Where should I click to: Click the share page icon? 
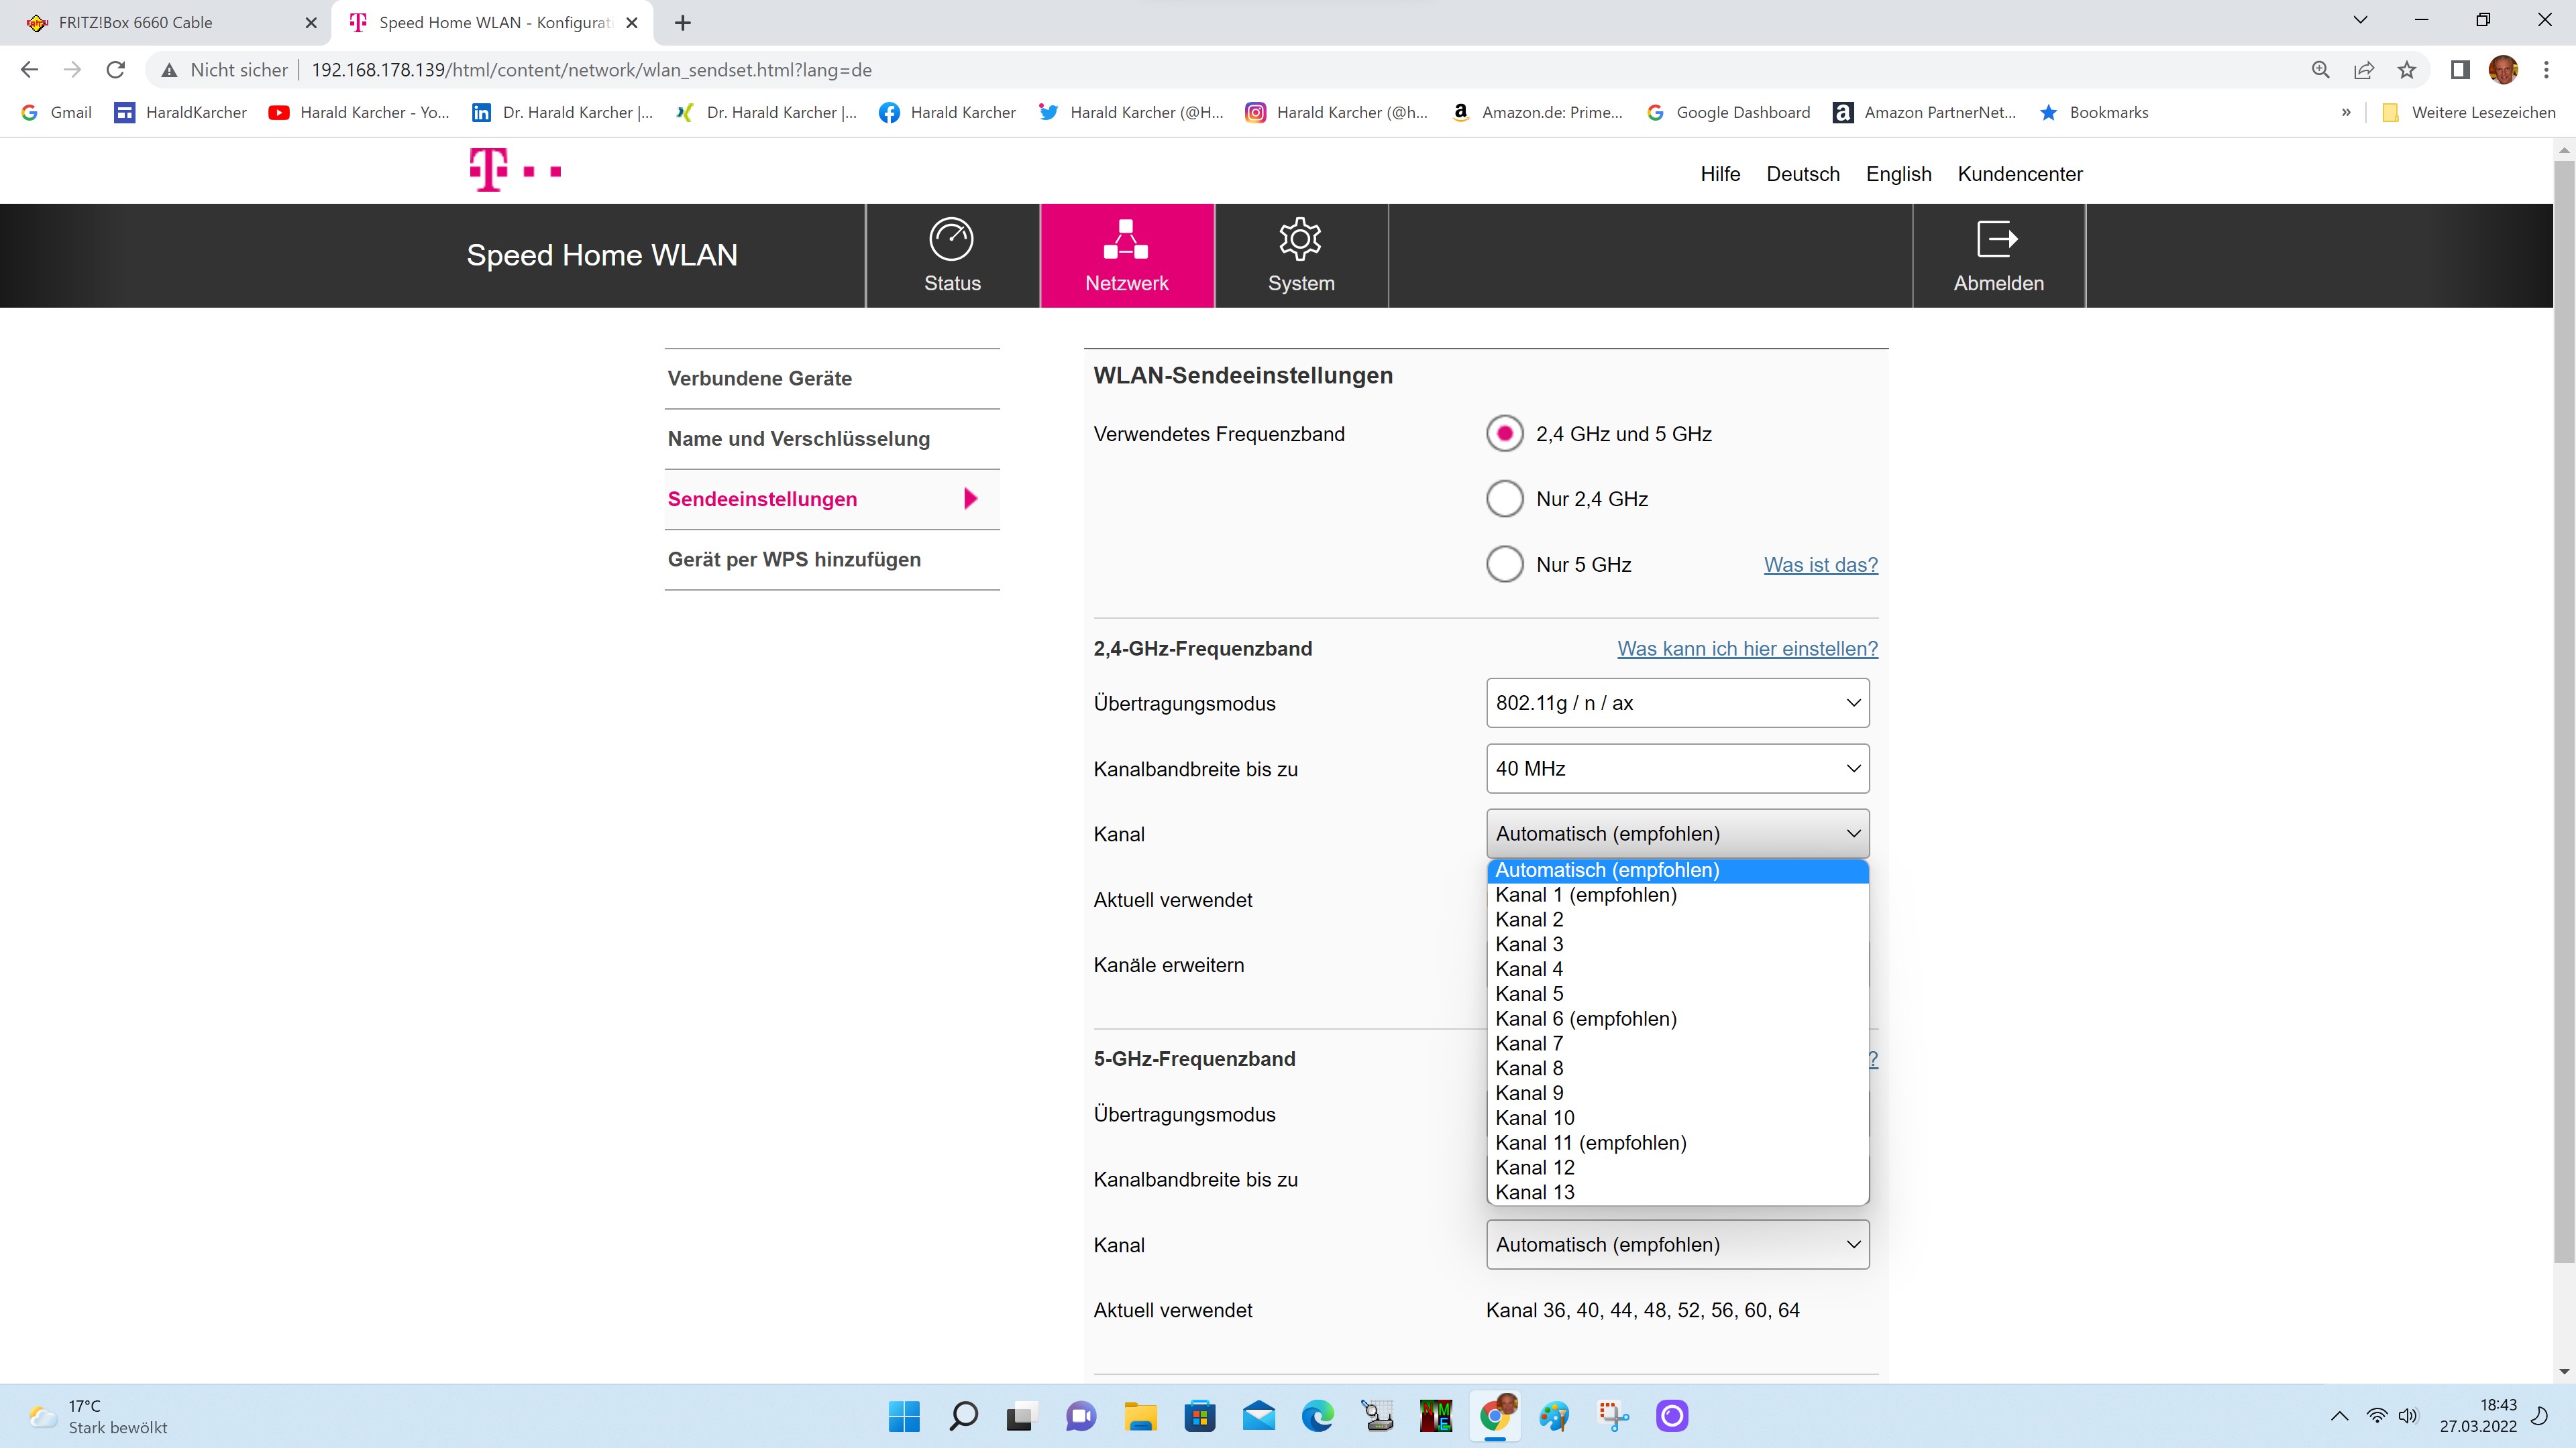pos(2364,70)
